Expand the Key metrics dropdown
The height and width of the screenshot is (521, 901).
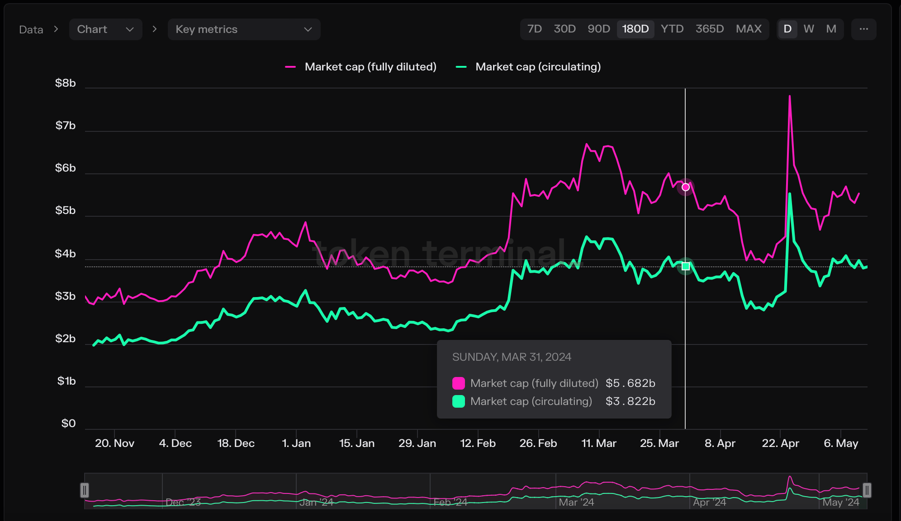point(244,29)
